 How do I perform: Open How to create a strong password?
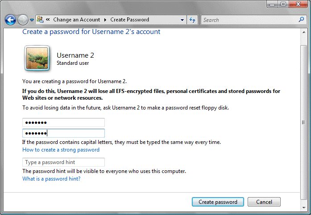(x=61, y=150)
